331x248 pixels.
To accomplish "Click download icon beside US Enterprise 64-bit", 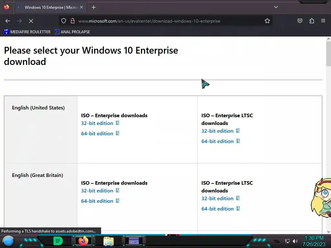I will (118, 133).
